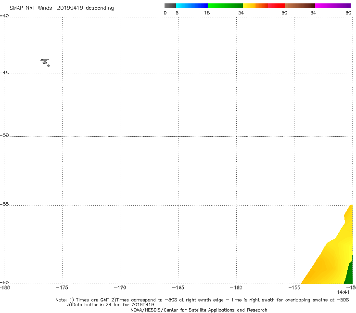Click the title 'SMAP NRT Winds 20190419 descending'
356x313 pixels.
pyautogui.click(x=62, y=8)
